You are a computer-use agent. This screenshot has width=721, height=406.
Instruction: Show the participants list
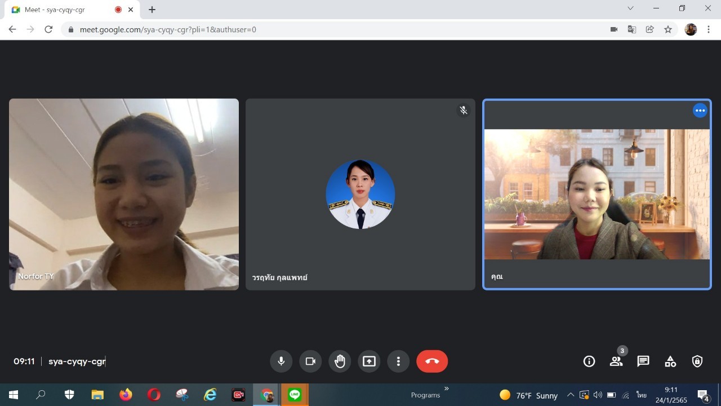coord(616,361)
